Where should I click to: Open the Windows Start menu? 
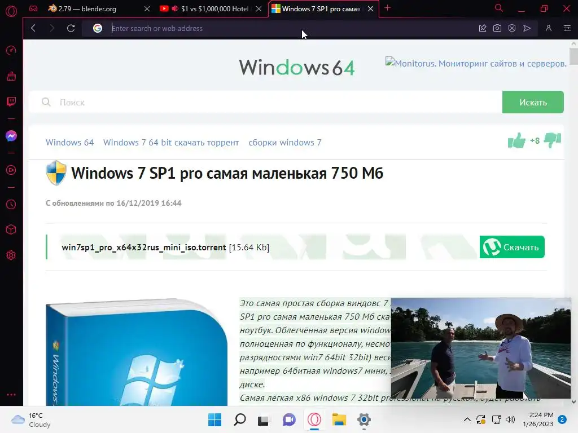(x=215, y=419)
